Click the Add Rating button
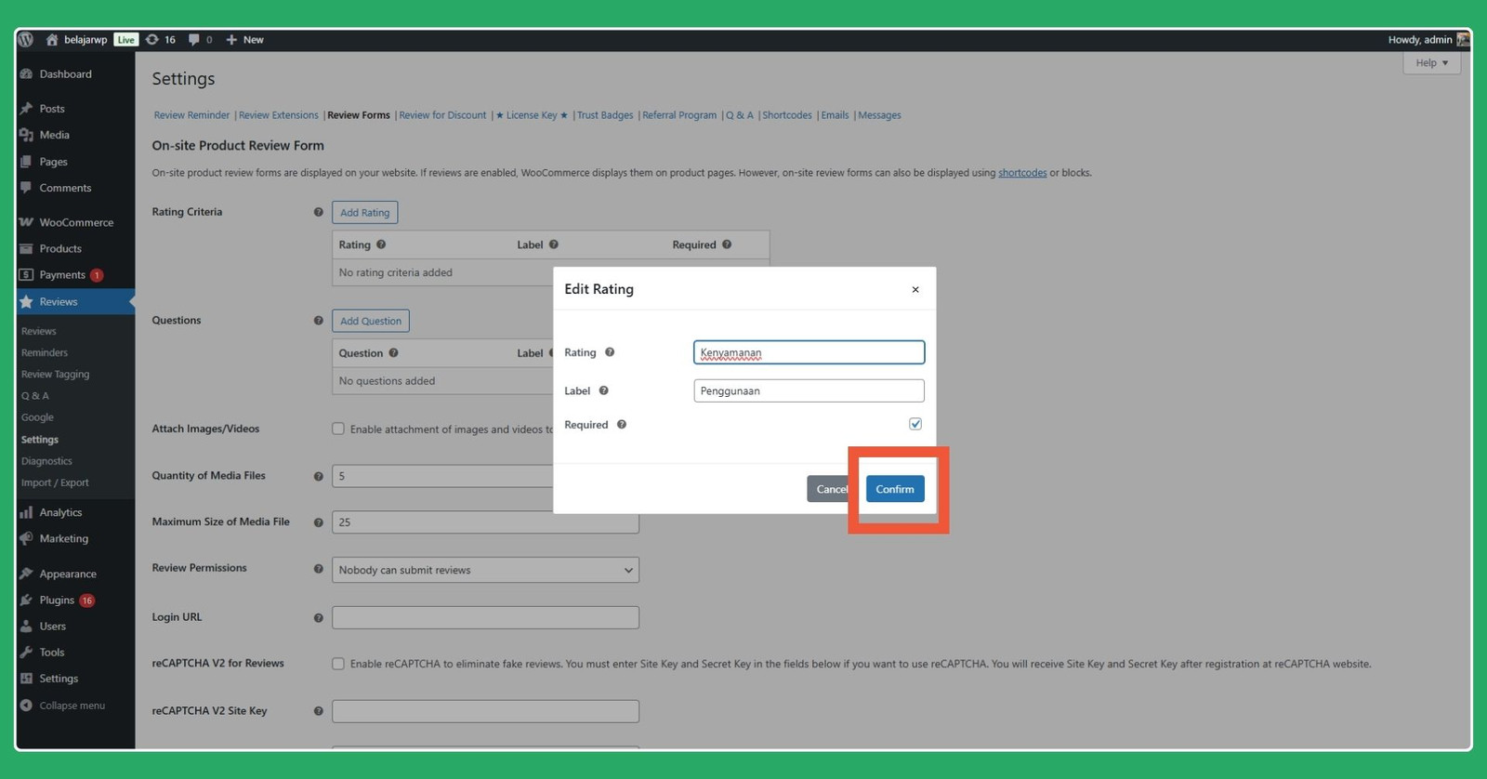The height and width of the screenshot is (779, 1487). [x=364, y=213]
